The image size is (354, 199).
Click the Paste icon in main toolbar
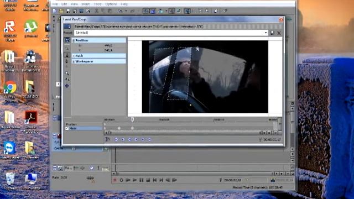coord(110,11)
